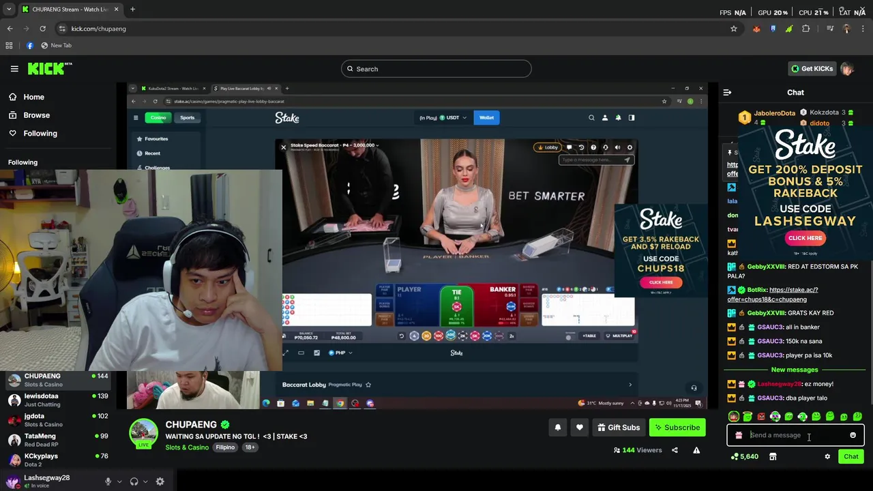Open TataMeng channel in following list
Viewport: 873px width, 491px height.
point(58,440)
